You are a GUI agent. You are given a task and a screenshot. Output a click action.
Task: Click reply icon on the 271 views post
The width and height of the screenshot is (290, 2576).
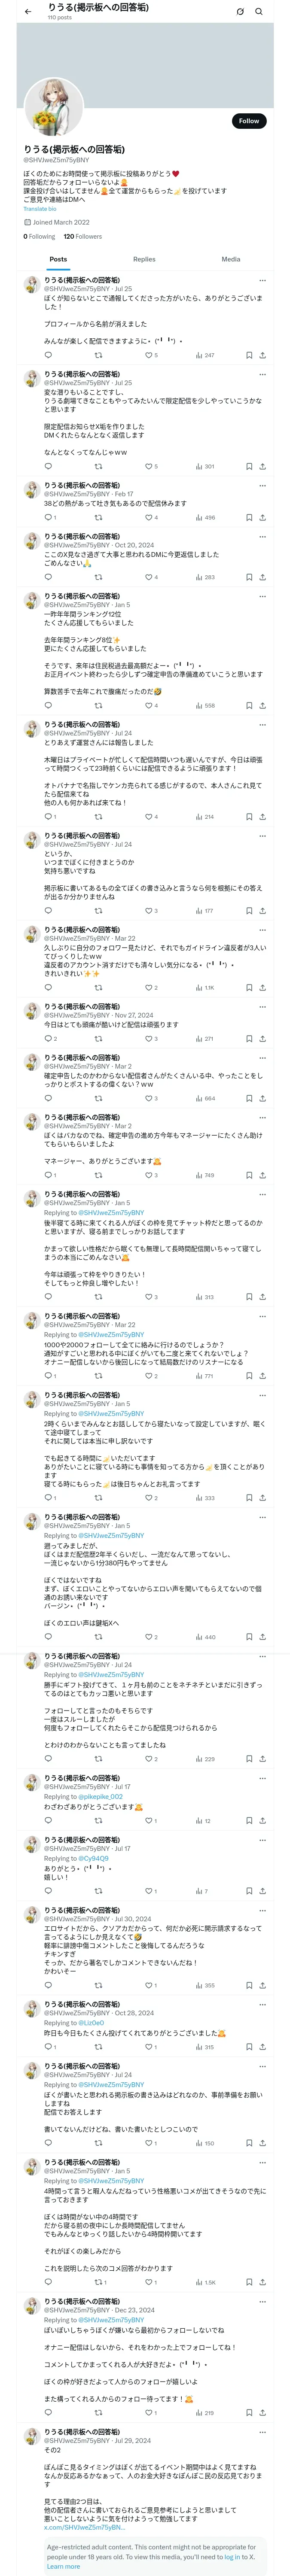click(48, 1039)
